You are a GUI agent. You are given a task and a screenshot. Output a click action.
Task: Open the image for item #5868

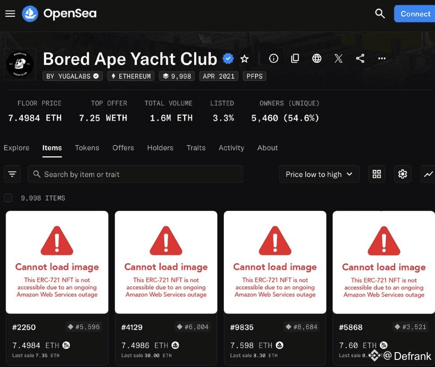click(384, 262)
